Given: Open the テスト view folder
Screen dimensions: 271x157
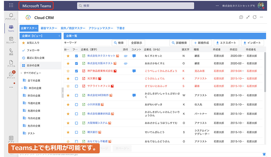Looking at the screenshot, I should (31, 133).
